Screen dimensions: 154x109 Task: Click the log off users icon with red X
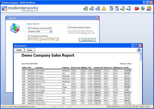[149, 8]
